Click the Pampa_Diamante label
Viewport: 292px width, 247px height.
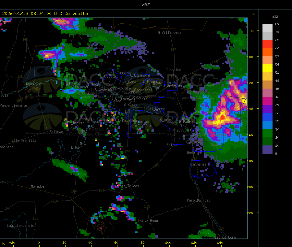pos(14,105)
